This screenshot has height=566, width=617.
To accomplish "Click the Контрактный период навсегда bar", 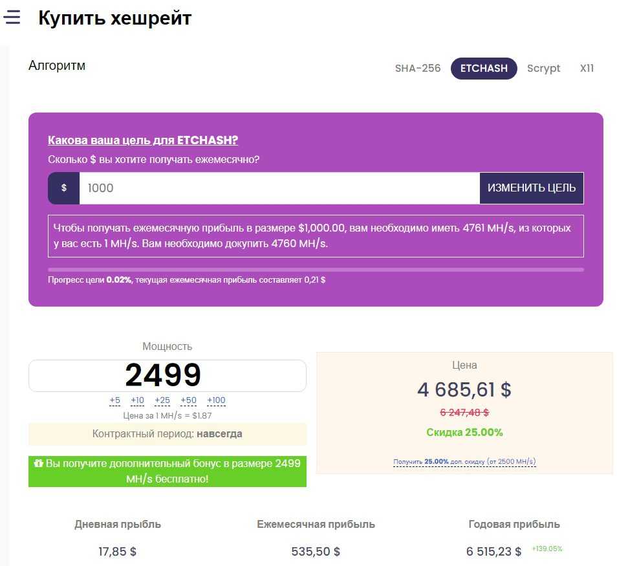I will click(168, 434).
